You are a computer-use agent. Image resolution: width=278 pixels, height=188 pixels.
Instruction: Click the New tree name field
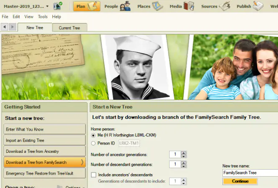tap(250, 173)
